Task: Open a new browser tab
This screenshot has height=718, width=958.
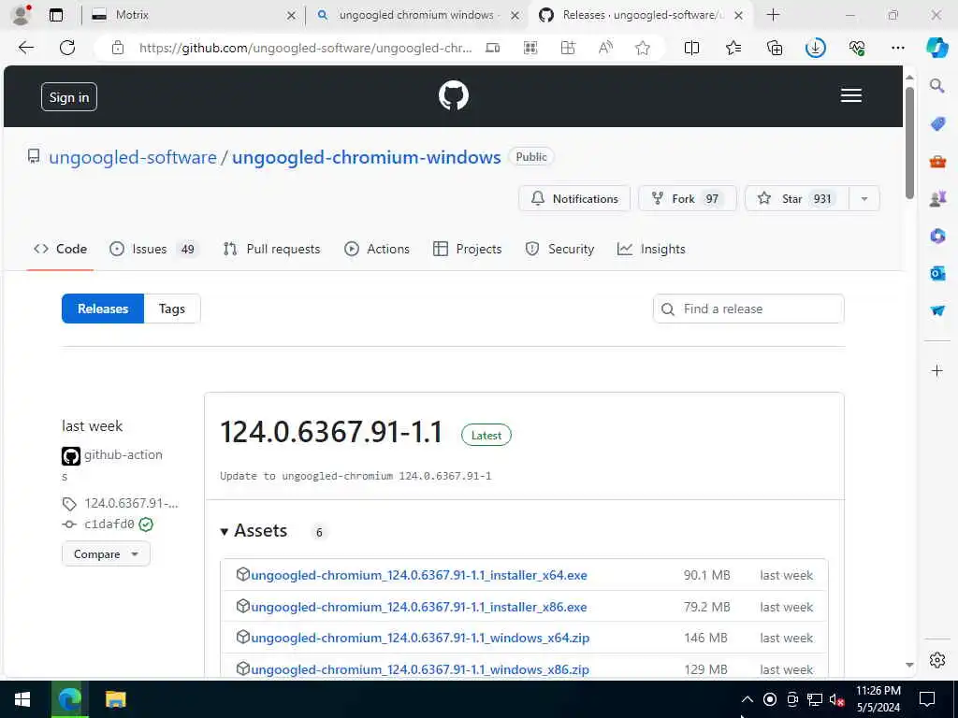Action: tap(773, 15)
